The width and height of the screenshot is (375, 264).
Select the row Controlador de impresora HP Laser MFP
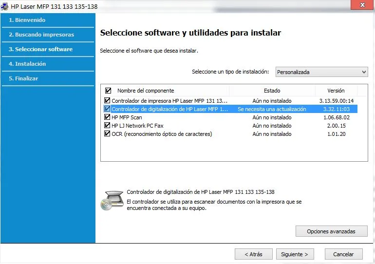[x=169, y=101]
